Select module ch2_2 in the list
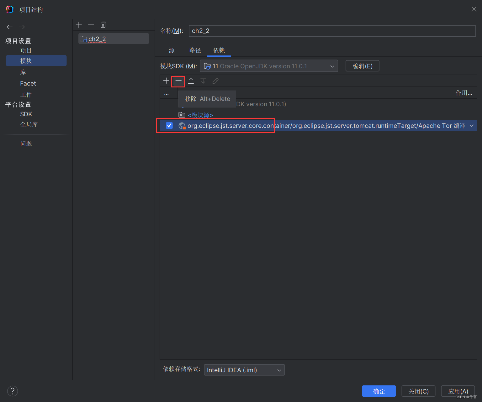Screen dimensions: 482x402 (x=114, y=39)
